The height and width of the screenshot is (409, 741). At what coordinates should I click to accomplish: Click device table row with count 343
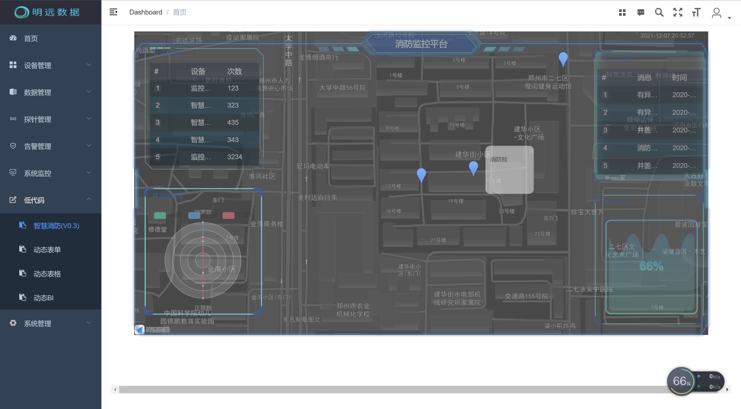coord(204,139)
